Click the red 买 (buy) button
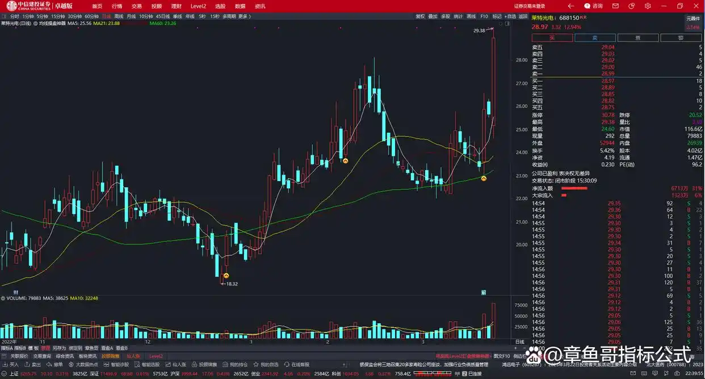Screen dimensions: 705x379 [x=552, y=38]
